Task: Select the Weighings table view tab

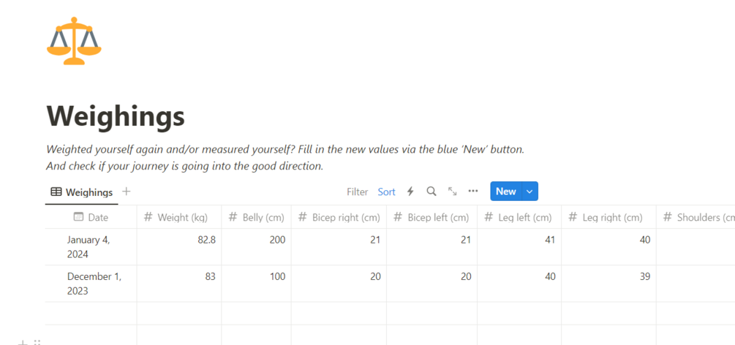Action: (x=82, y=192)
